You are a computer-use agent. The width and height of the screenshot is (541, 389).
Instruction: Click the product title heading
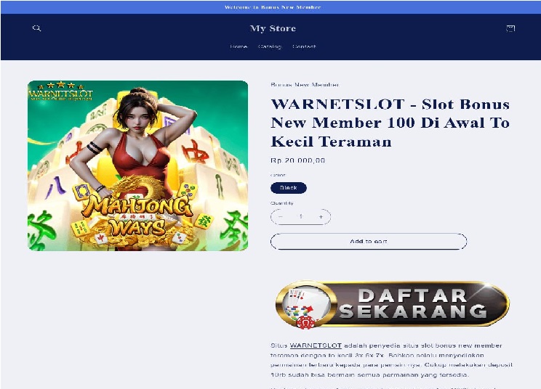390,123
